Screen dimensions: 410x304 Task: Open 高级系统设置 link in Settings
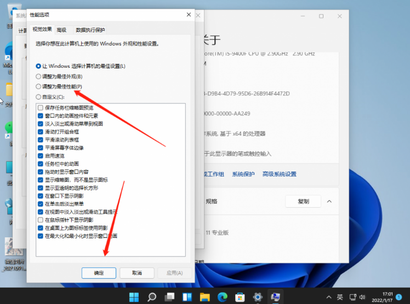pos(279,174)
